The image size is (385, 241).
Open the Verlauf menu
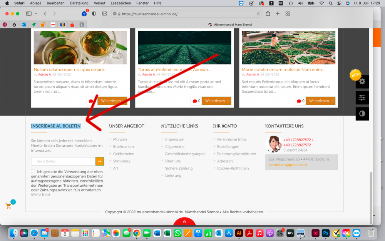99,3
